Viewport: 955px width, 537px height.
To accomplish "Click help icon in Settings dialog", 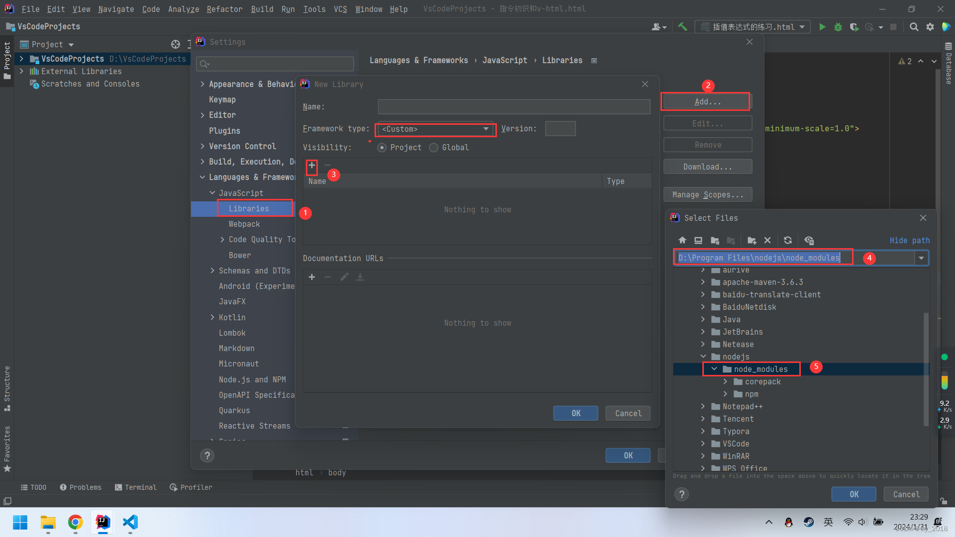I will [x=207, y=455].
